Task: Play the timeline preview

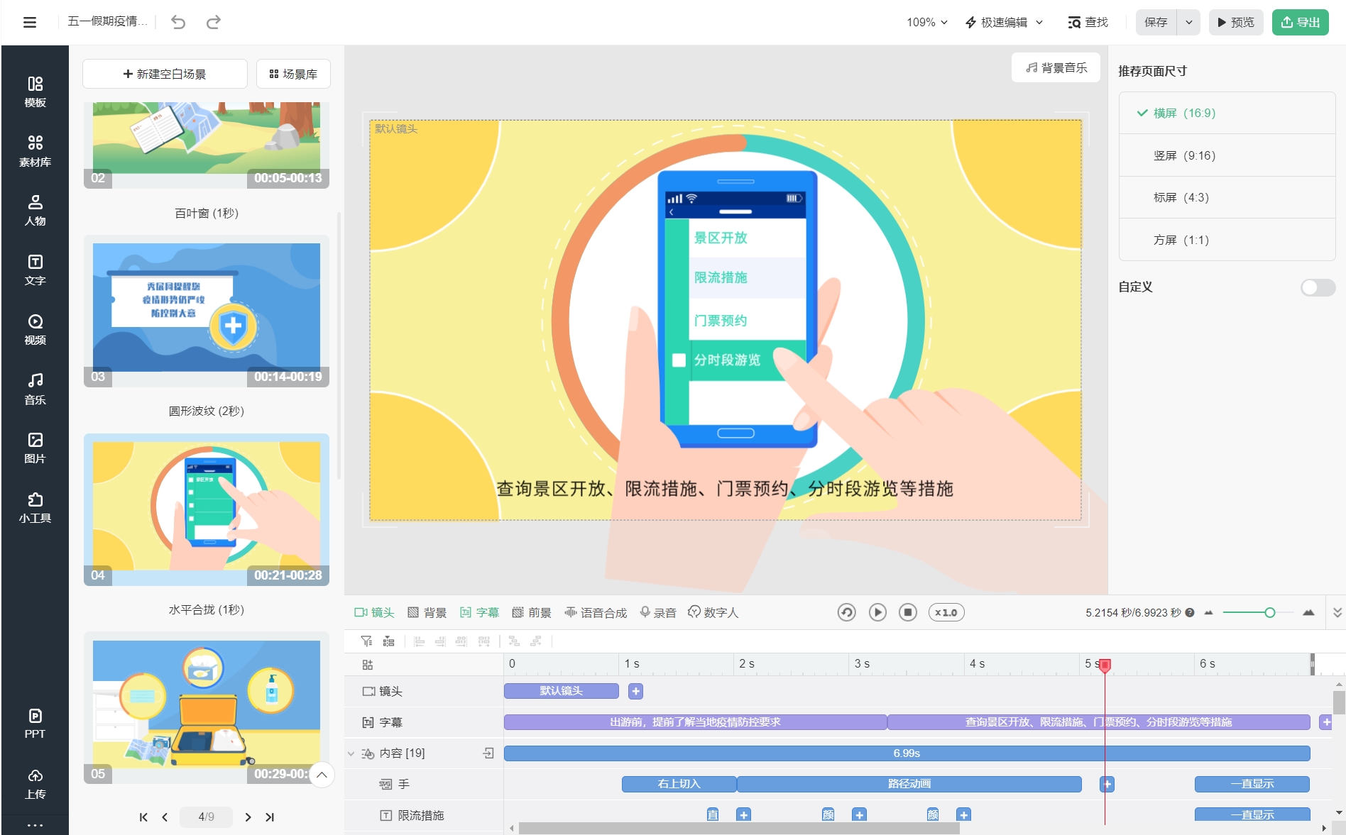Action: pyautogui.click(x=877, y=612)
